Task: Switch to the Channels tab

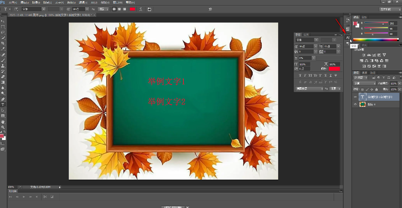Action: (x=364, y=73)
